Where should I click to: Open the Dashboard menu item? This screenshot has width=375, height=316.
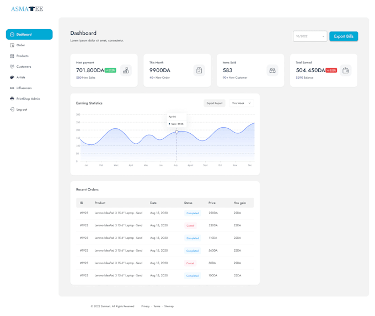tap(29, 35)
